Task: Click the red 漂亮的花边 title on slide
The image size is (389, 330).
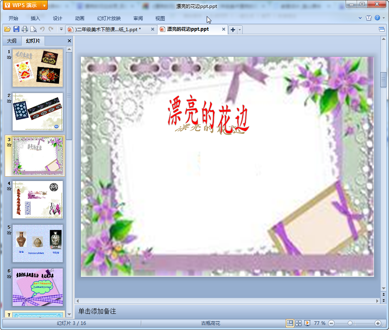Action: click(x=208, y=114)
